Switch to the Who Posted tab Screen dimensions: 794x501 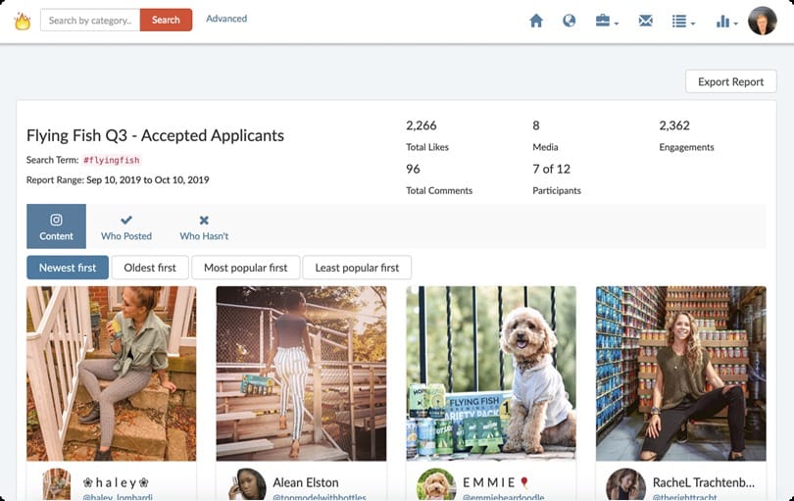click(x=126, y=226)
